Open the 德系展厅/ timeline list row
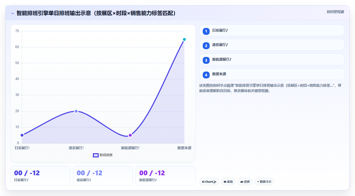The width and height of the screenshot is (355, 196). 272,45
